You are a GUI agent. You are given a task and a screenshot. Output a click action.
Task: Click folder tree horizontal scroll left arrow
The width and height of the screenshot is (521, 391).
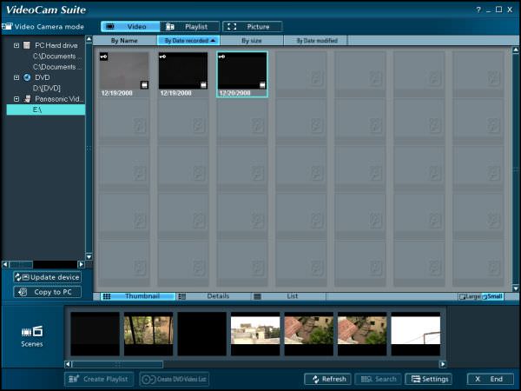tap(5, 264)
